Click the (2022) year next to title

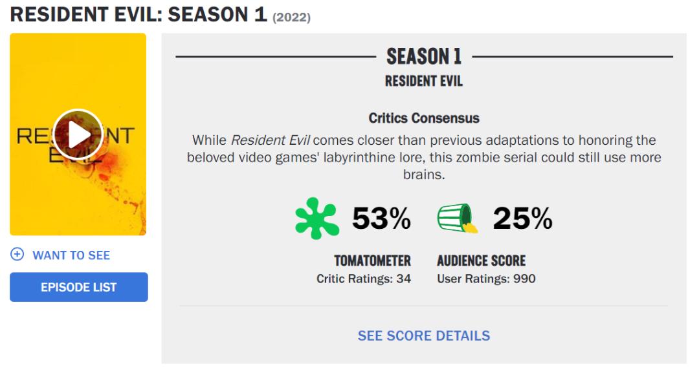pos(291,17)
